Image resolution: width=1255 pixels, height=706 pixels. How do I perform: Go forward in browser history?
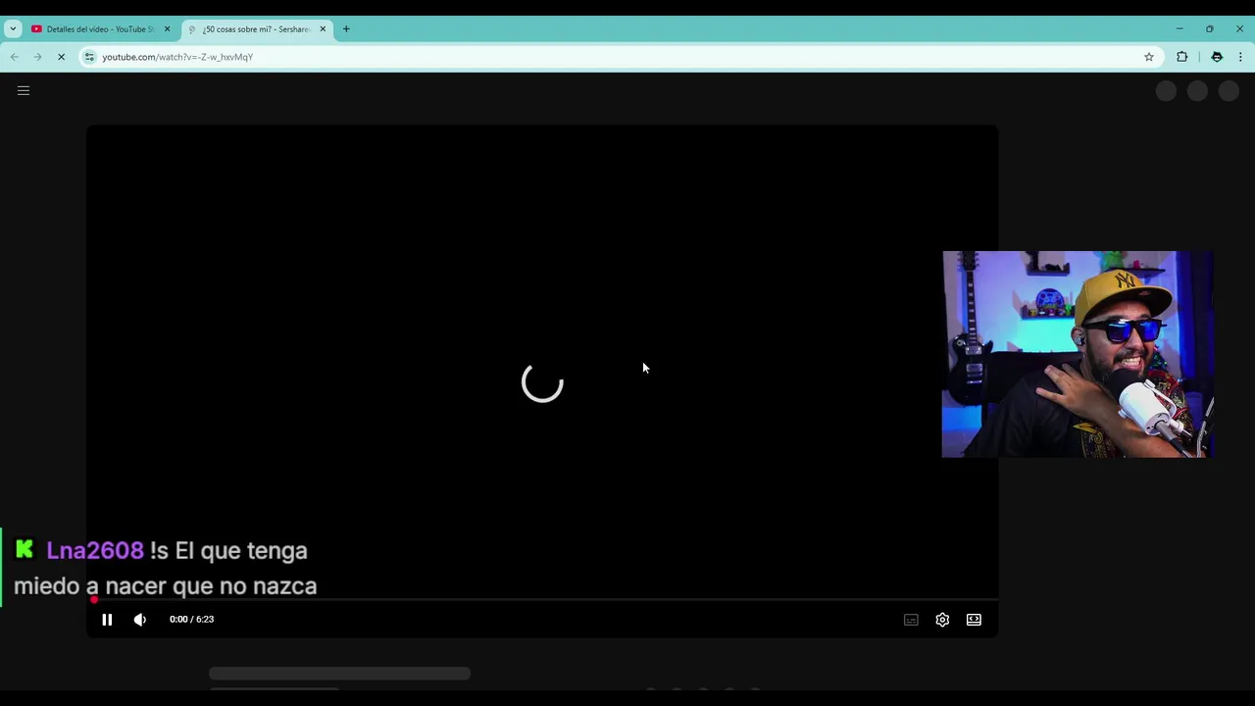pyautogui.click(x=37, y=57)
